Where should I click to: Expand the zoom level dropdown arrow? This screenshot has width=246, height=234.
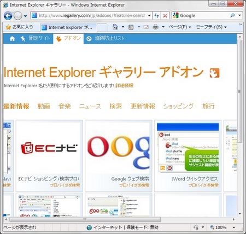pyautogui.click(x=234, y=227)
